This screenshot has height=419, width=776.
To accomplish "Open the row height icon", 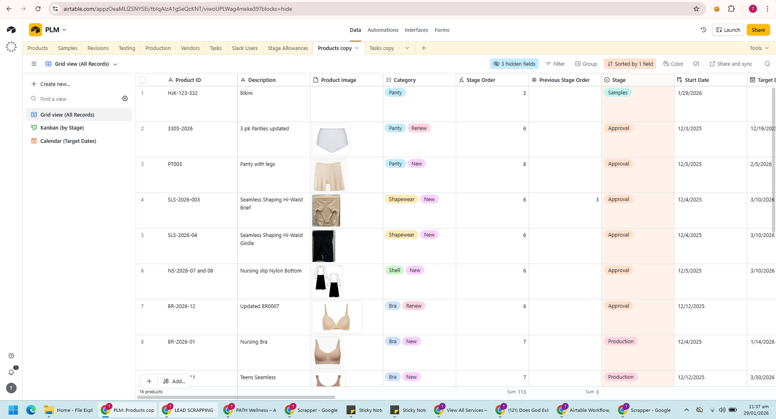I will [x=696, y=64].
